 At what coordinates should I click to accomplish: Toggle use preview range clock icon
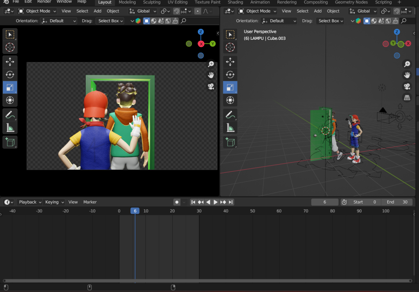(x=344, y=202)
